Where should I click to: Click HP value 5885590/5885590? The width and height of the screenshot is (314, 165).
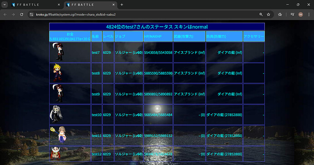[158, 73]
